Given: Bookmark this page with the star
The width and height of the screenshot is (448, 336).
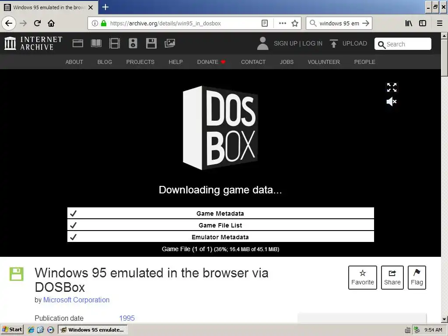Looking at the screenshot, I should [x=295, y=23].
